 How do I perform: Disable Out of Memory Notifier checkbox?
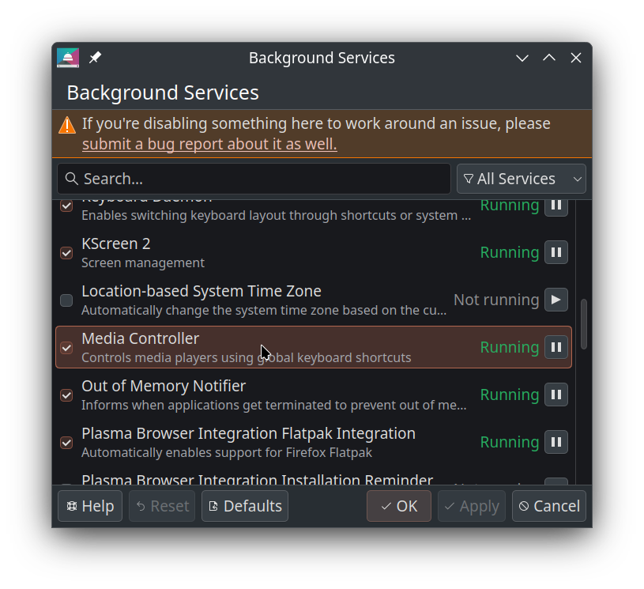pyautogui.click(x=66, y=395)
